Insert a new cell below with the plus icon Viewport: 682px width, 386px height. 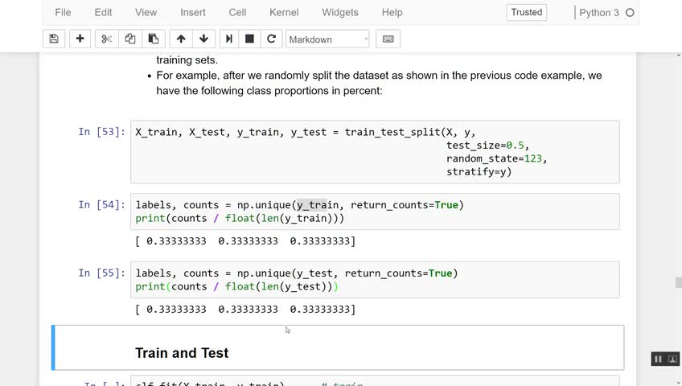[80, 39]
